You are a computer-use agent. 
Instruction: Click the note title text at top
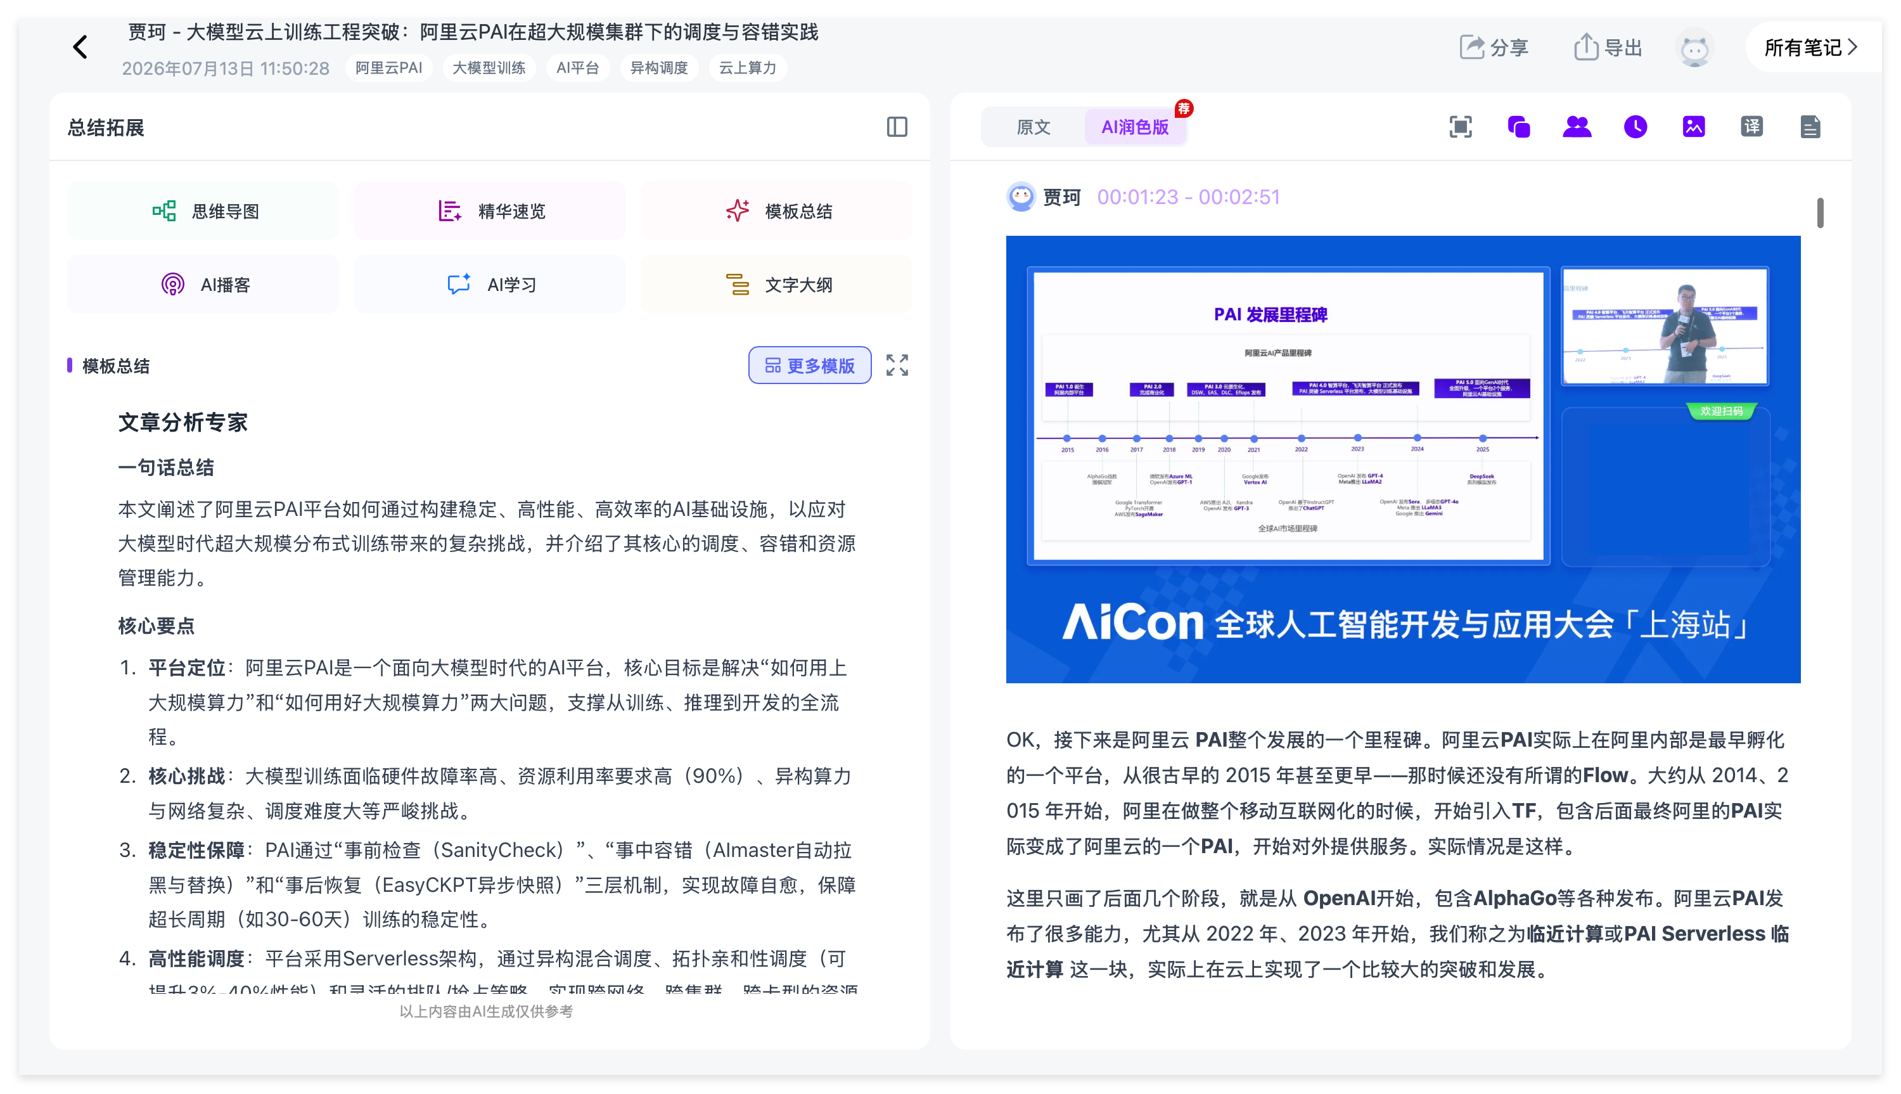[x=473, y=32]
